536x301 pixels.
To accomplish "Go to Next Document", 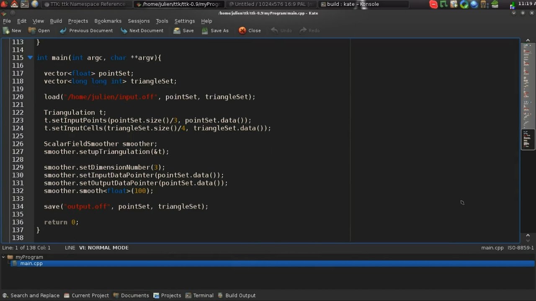I will (x=142, y=31).
